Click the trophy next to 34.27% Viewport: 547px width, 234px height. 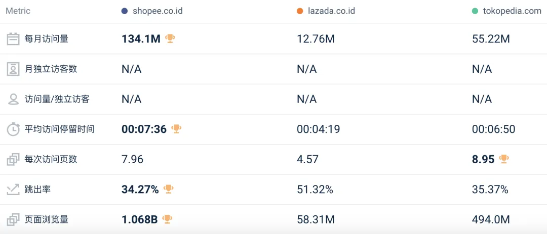(169, 189)
